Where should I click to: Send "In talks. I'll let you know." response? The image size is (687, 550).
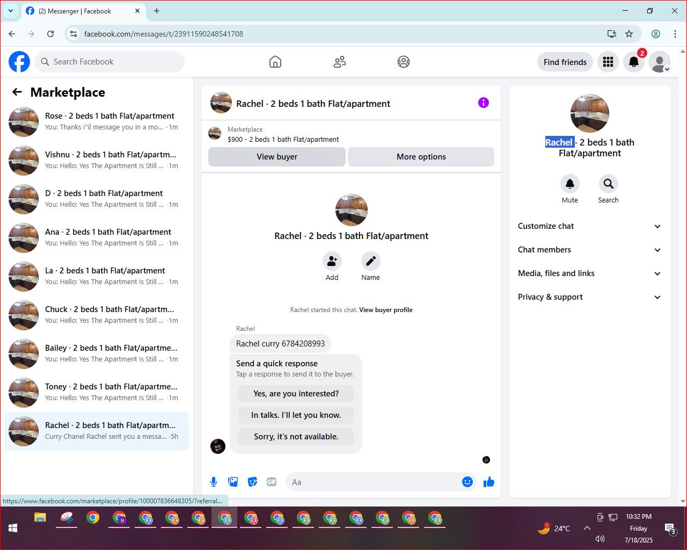pos(296,415)
